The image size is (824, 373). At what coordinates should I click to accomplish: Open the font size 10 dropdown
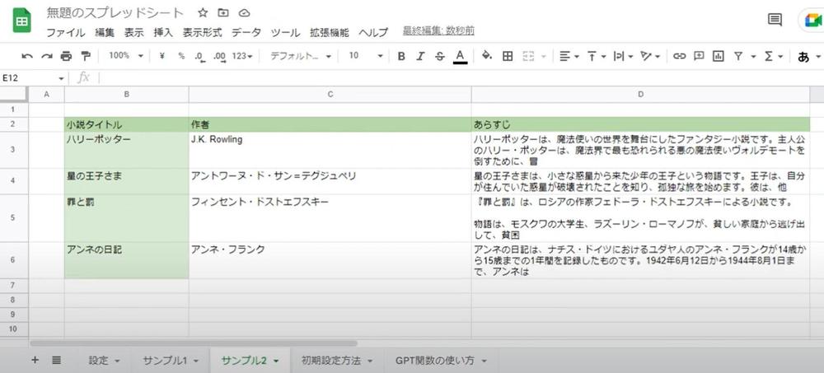pos(366,56)
